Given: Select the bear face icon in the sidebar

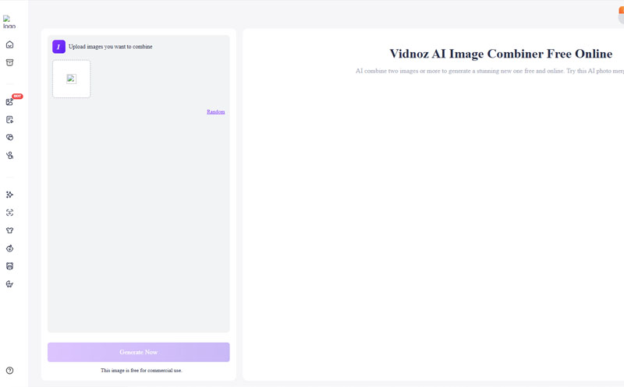Looking at the screenshot, I should pyautogui.click(x=10, y=266).
